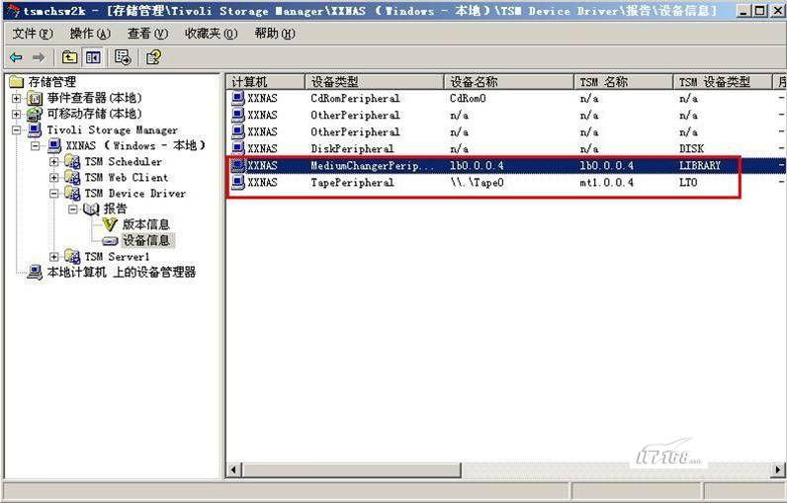Click the TapePeripheral device type cell

(352, 182)
